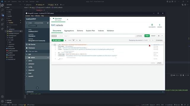The width and height of the screenshot is (190, 106).
Task: Open the Add Data dropdown
Action: (58, 40)
